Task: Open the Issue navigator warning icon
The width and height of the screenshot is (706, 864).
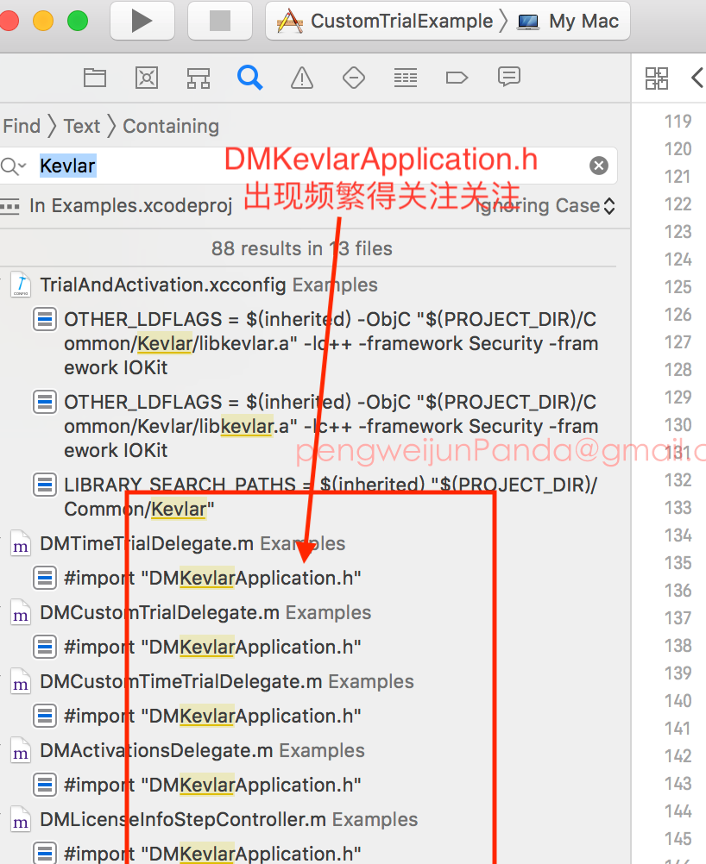Action: point(302,78)
